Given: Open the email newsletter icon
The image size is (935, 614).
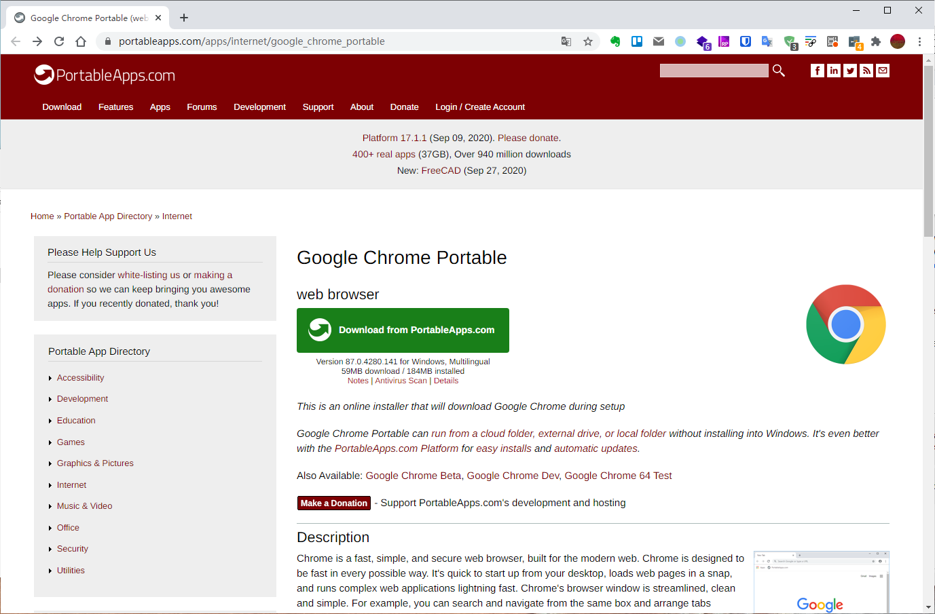Looking at the screenshot, I should click(883, 71).
